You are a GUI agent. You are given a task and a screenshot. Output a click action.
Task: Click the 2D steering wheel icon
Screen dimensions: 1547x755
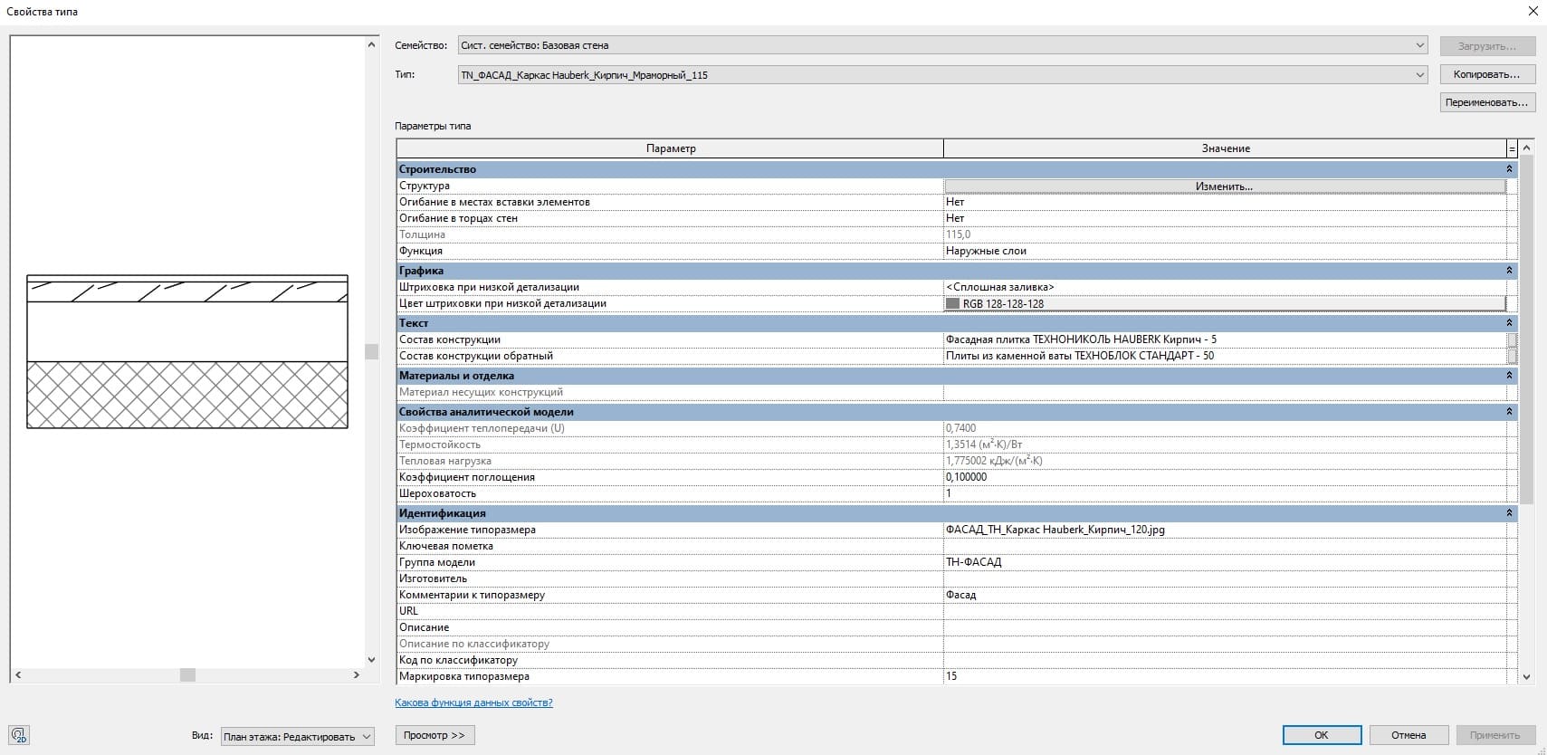coord(19,735)
